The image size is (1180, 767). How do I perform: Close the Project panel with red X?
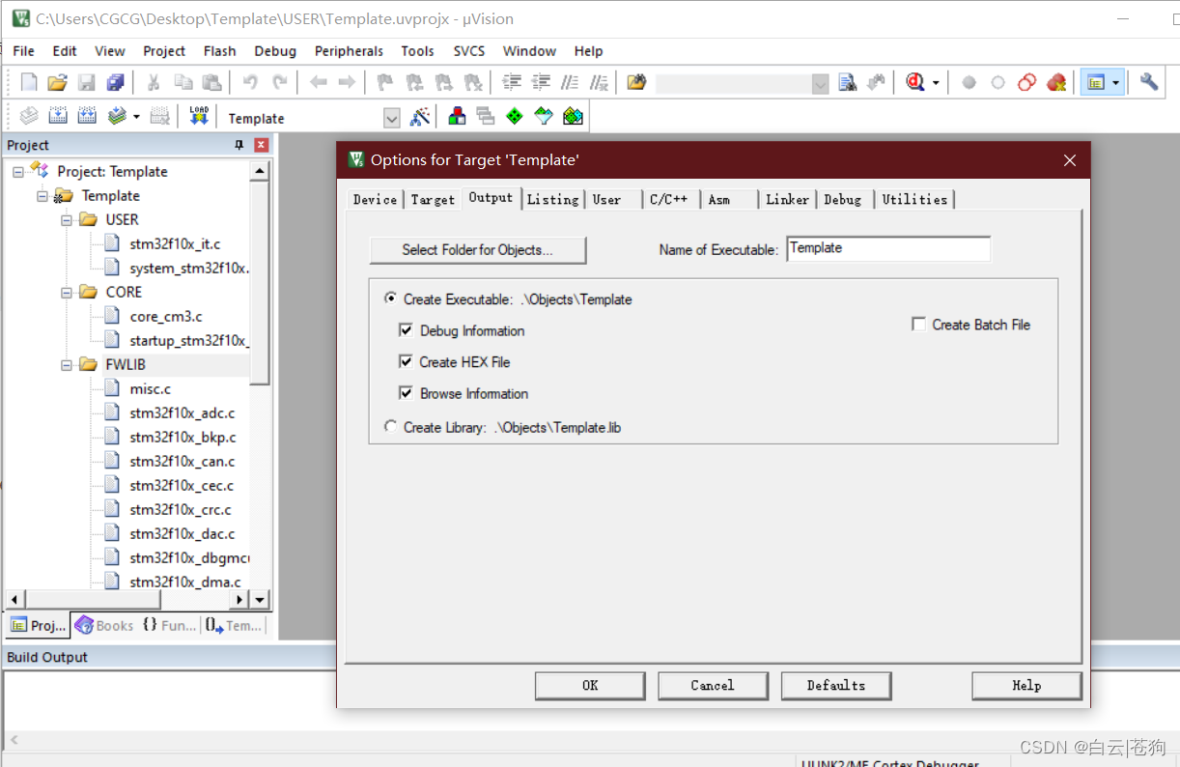tap(262, 145)
